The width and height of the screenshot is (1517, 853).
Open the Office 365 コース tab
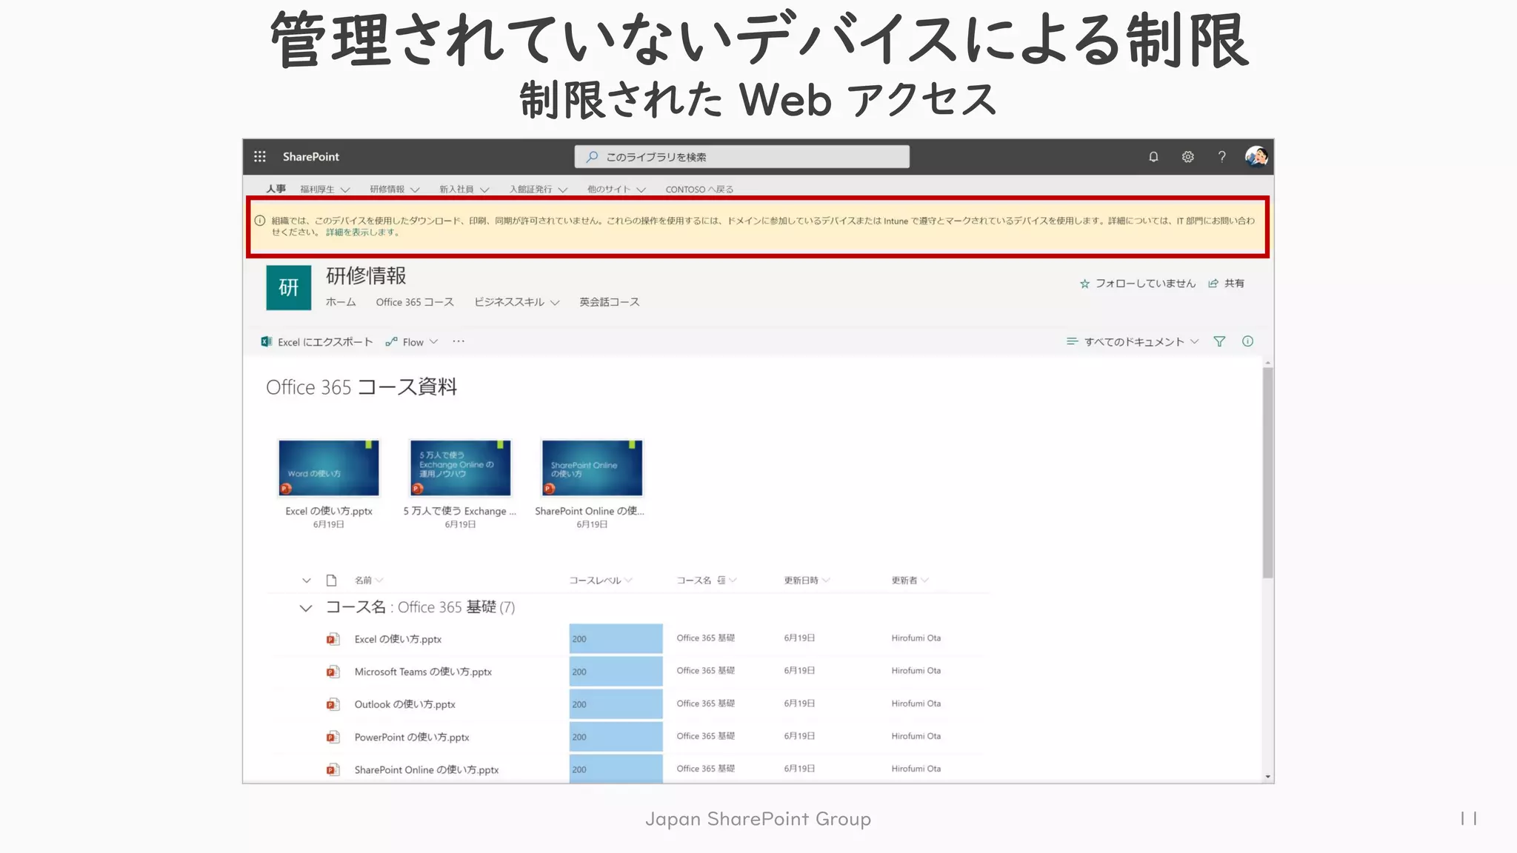click(x=415, y=302)
